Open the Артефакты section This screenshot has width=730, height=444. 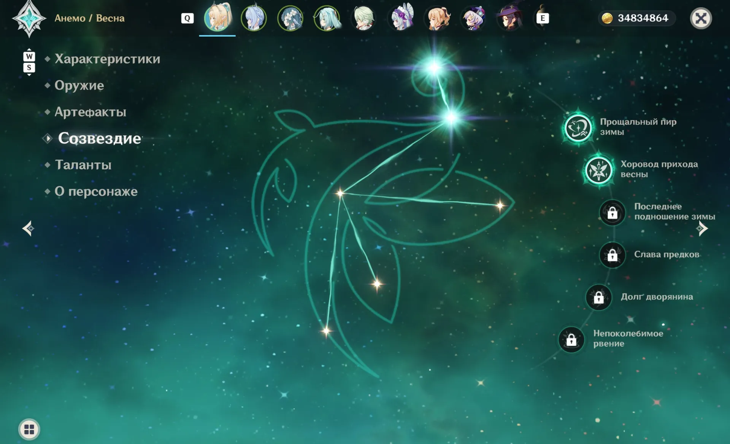(90, 112)
